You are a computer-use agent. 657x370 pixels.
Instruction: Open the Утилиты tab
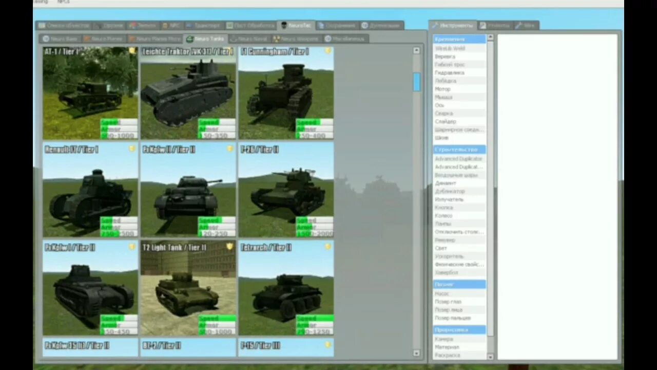(x=495, y=25)
